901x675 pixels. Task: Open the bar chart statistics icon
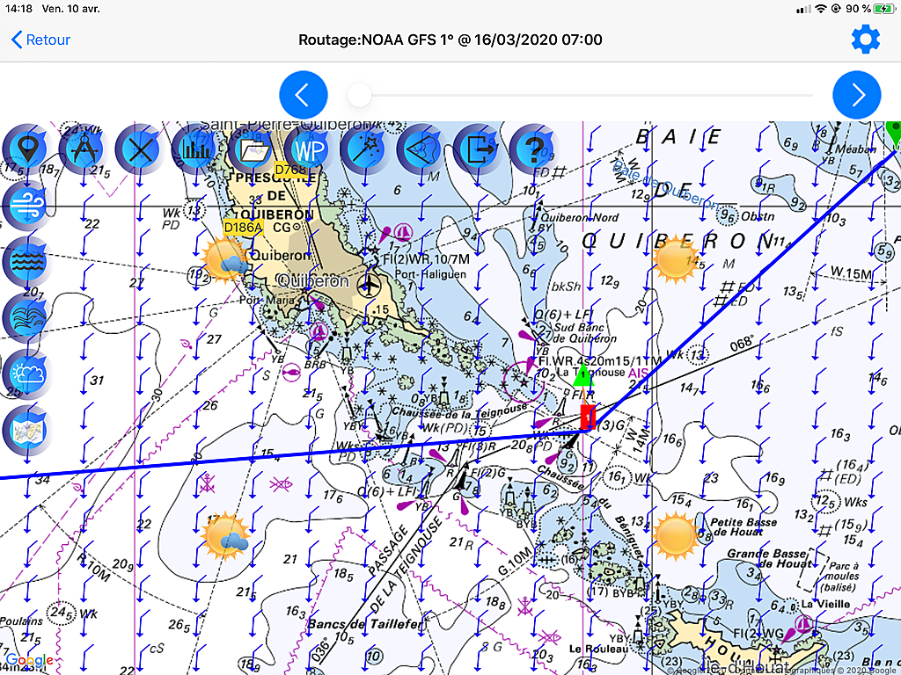click(196, 149)
